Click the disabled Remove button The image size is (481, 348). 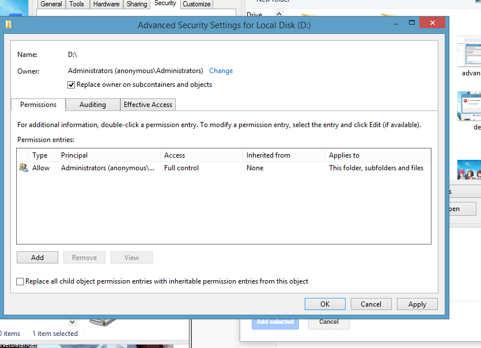[x=84, y=258]
